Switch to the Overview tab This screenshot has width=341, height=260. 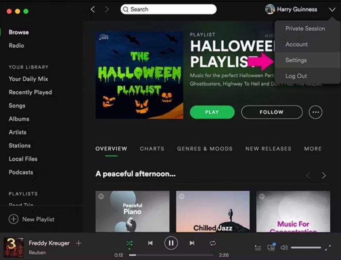(x=111, y=149)
